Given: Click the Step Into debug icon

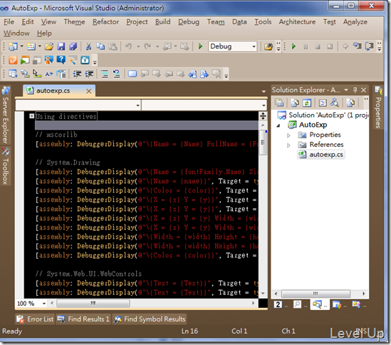Looking at the screenshot, I should tap(358, 46).
